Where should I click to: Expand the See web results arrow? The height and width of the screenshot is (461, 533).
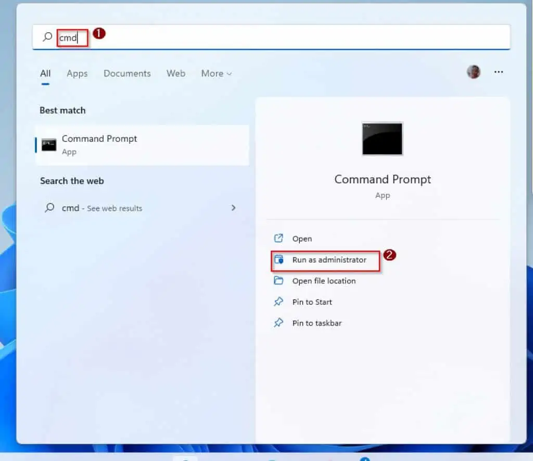click(234, 208)
